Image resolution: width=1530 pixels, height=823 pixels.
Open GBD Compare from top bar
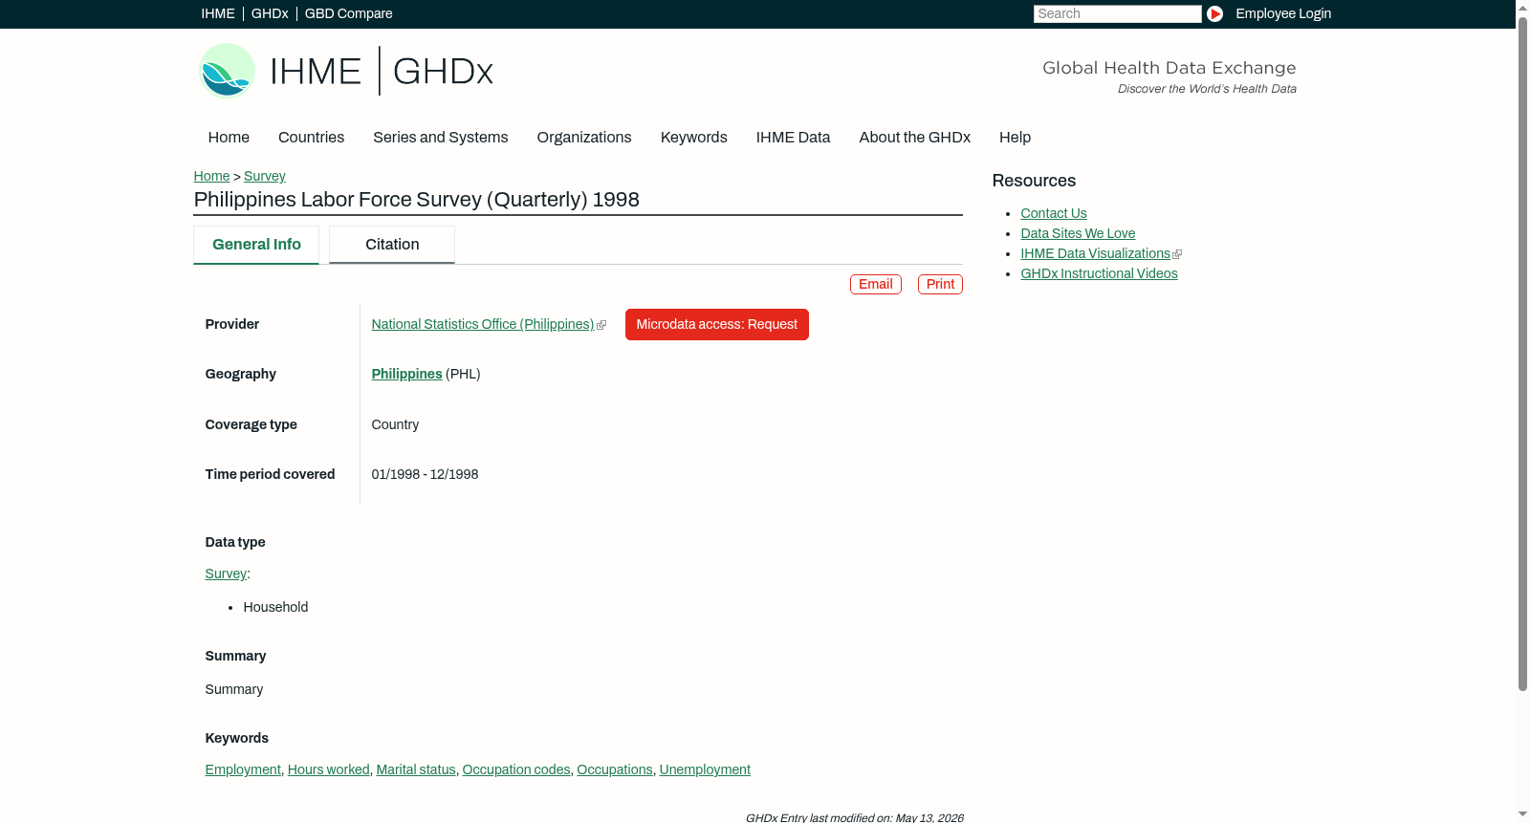(x=349, y=13)
